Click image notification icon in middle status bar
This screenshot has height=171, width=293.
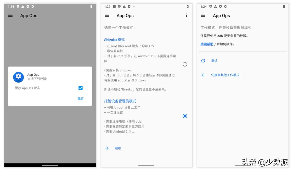(x=114, y=7)
